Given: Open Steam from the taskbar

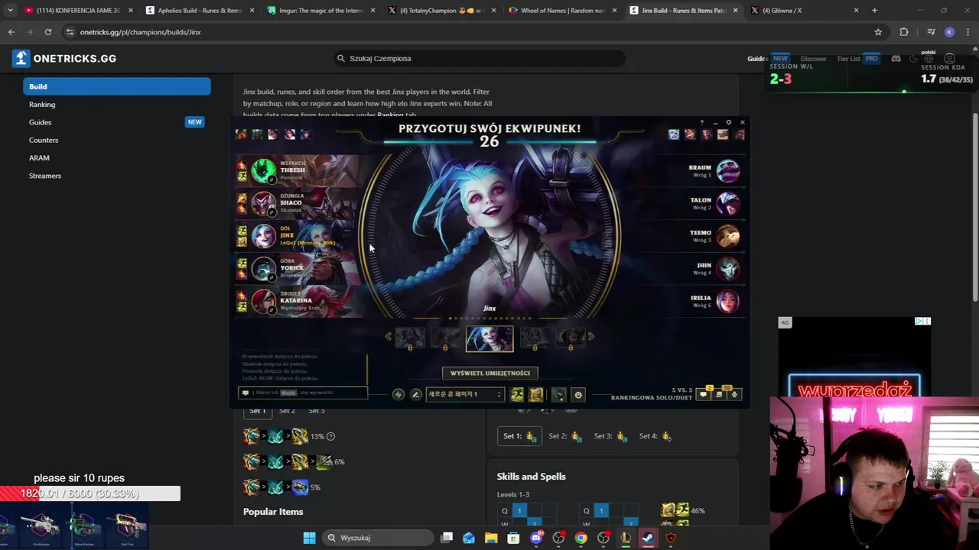Looking at the screenshot, I should coord(648,538).
